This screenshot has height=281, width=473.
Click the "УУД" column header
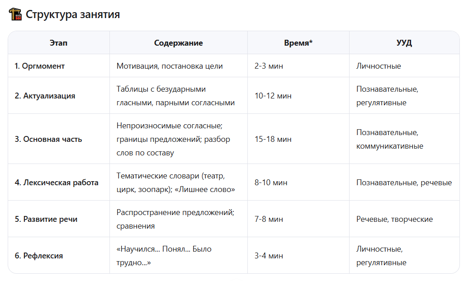tap(404, 43)
